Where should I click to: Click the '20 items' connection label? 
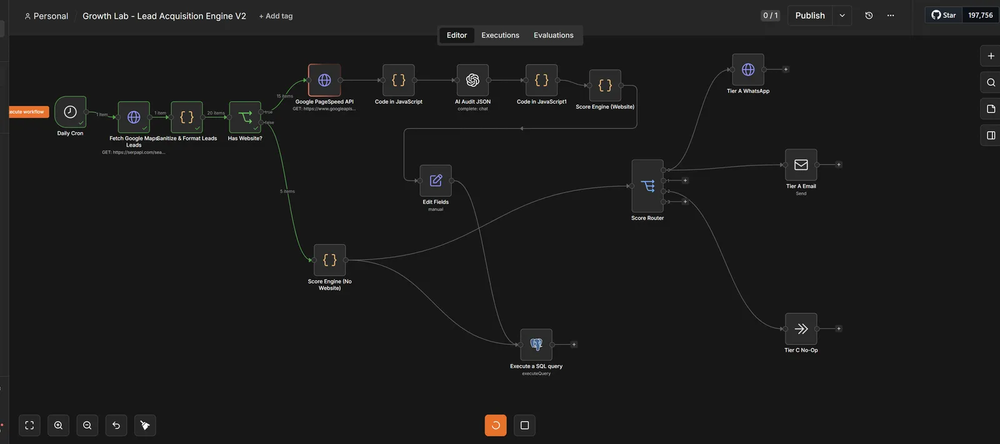tap(216, 113)
